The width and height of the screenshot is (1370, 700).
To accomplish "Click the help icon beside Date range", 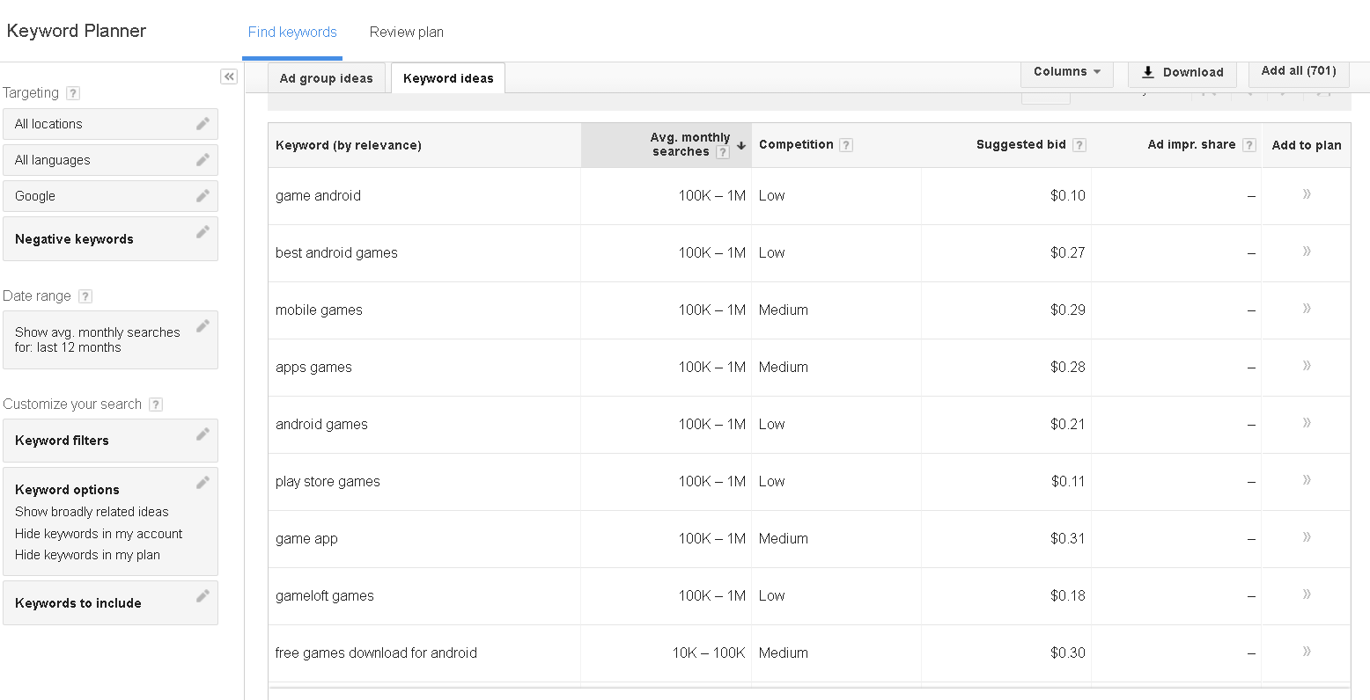I will click(85, 296).
